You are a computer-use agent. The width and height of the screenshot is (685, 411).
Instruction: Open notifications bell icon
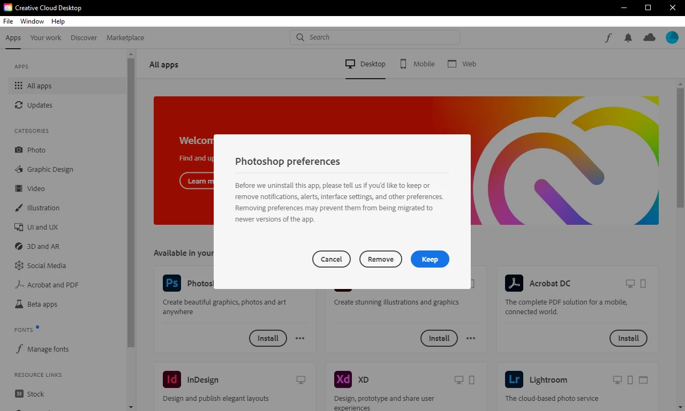coord(628,37)
